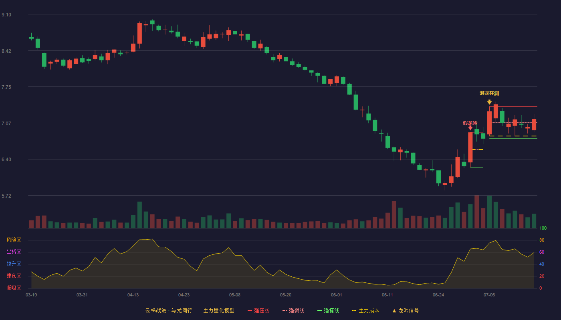Click the 5.72 price axis label
The width and height of the screenshot is (561, 320).
pyautogui.click(x=6, y=196)
